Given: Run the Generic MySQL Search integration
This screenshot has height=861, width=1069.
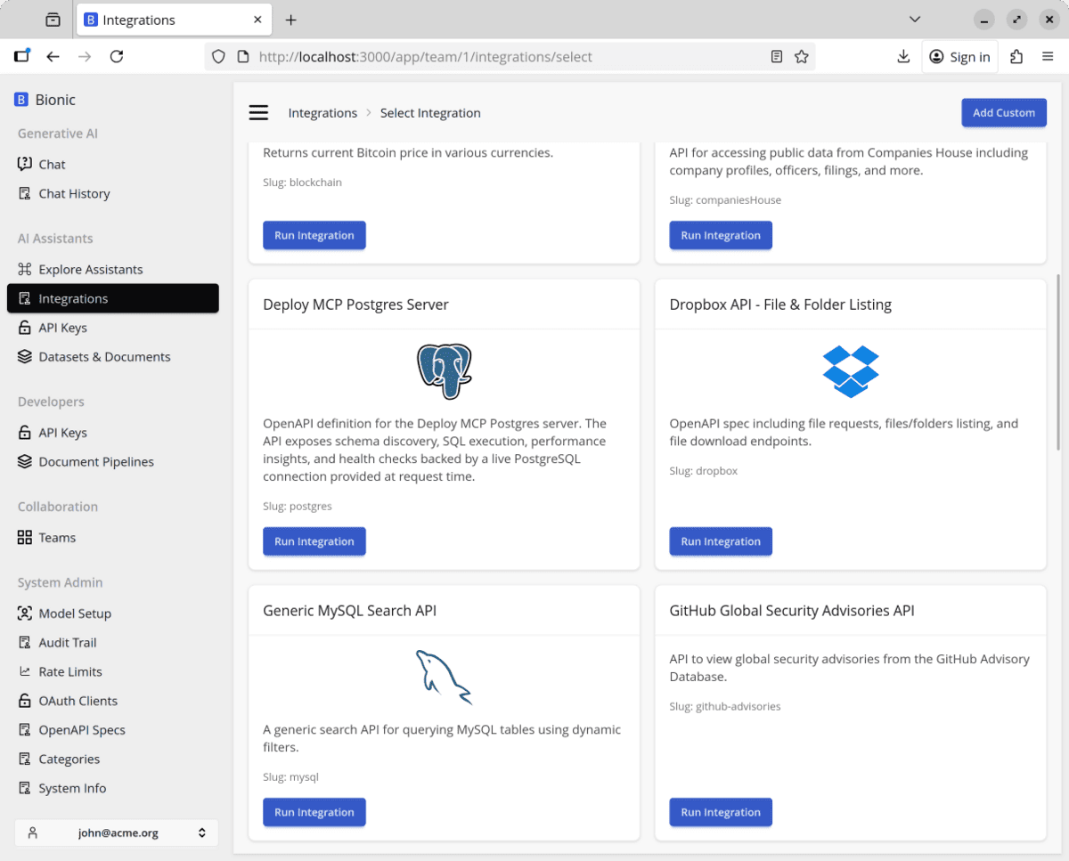Looking at the screenshot, I should click(x=314, y=812).
